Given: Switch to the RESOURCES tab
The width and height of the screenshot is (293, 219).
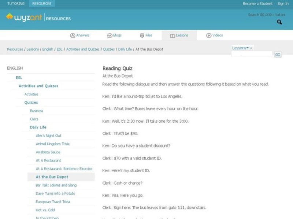Looking at the screenshot, I should click(x=41, y=3).
